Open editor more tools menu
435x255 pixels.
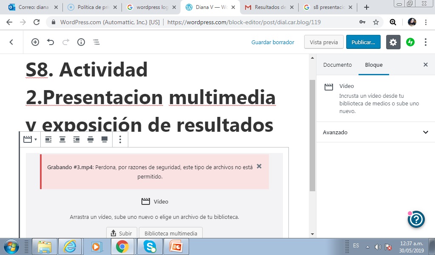(x=425, y=42)
